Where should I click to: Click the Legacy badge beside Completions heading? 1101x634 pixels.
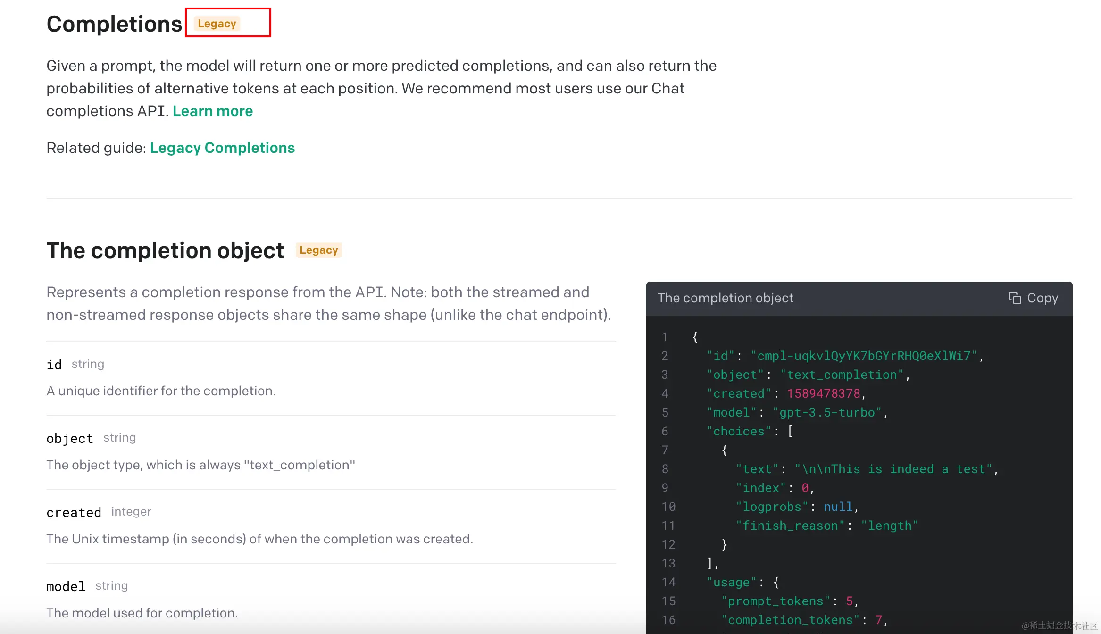(x=217, y=24)
